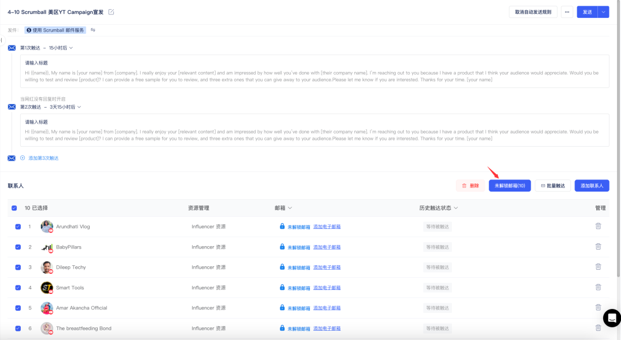
Task: Click the plus icon to add 第3次触达
Action: point(23,158)
